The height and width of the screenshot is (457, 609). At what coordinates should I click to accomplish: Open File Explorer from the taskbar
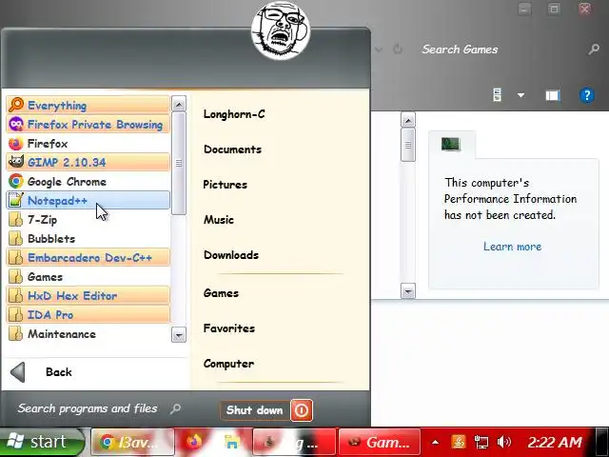coord(232,442)
